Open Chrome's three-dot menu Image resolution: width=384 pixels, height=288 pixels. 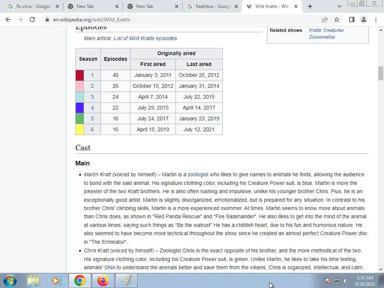(x=376, y=19)
